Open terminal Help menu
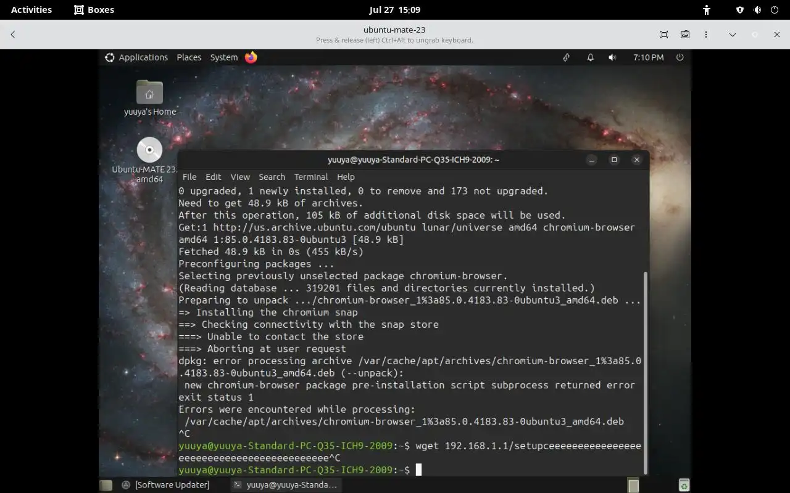Viewport: 790px width, 493px height. (346, 177)
